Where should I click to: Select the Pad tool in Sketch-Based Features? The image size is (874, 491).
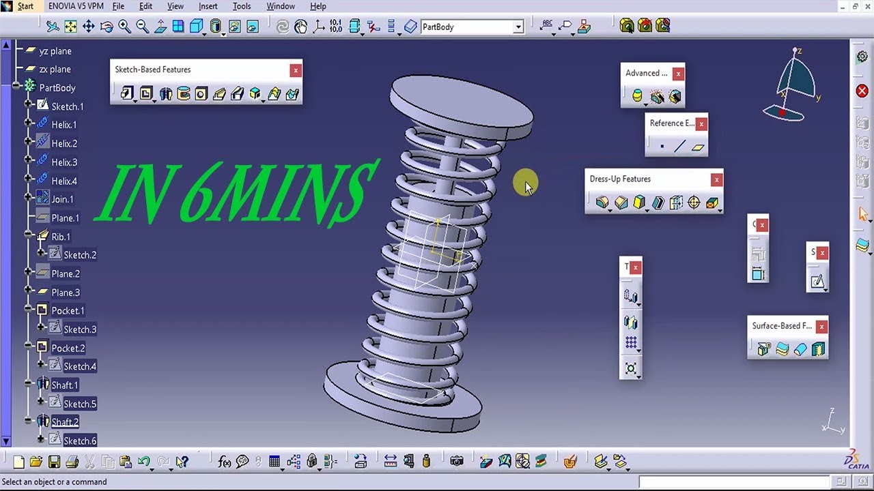point(127,93)
